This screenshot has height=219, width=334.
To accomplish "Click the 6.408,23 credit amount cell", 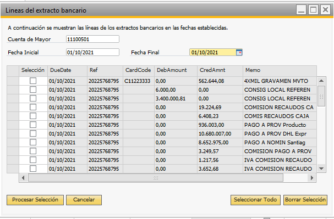I will click(220, 116).
